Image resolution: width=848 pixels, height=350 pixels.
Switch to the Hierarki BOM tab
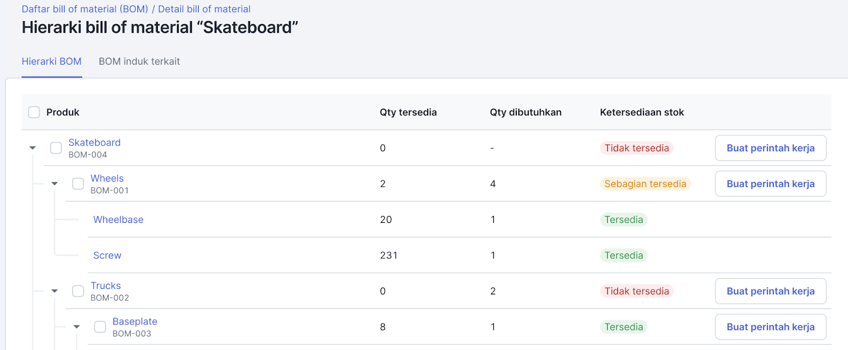[x=51, y=61]
